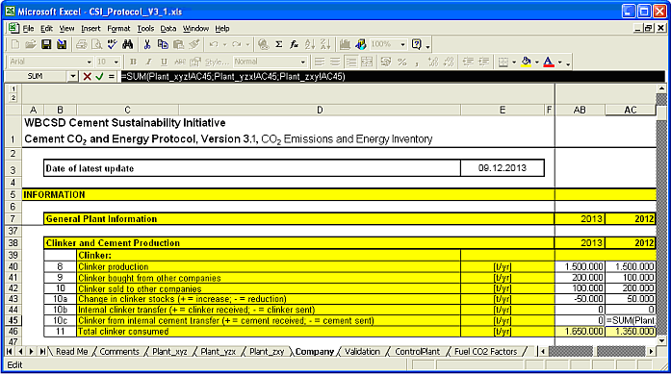Screen dimensions: 671x374
Task: Click the Copy icon
Action: (163, 44)
